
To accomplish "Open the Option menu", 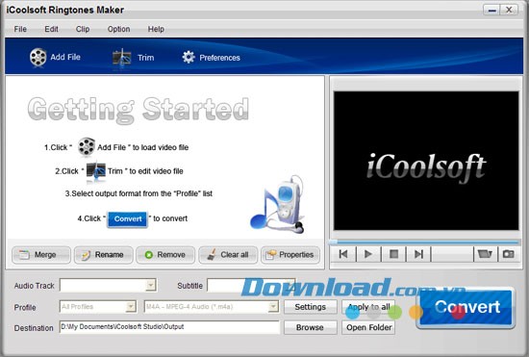I will tap(118, 29).
